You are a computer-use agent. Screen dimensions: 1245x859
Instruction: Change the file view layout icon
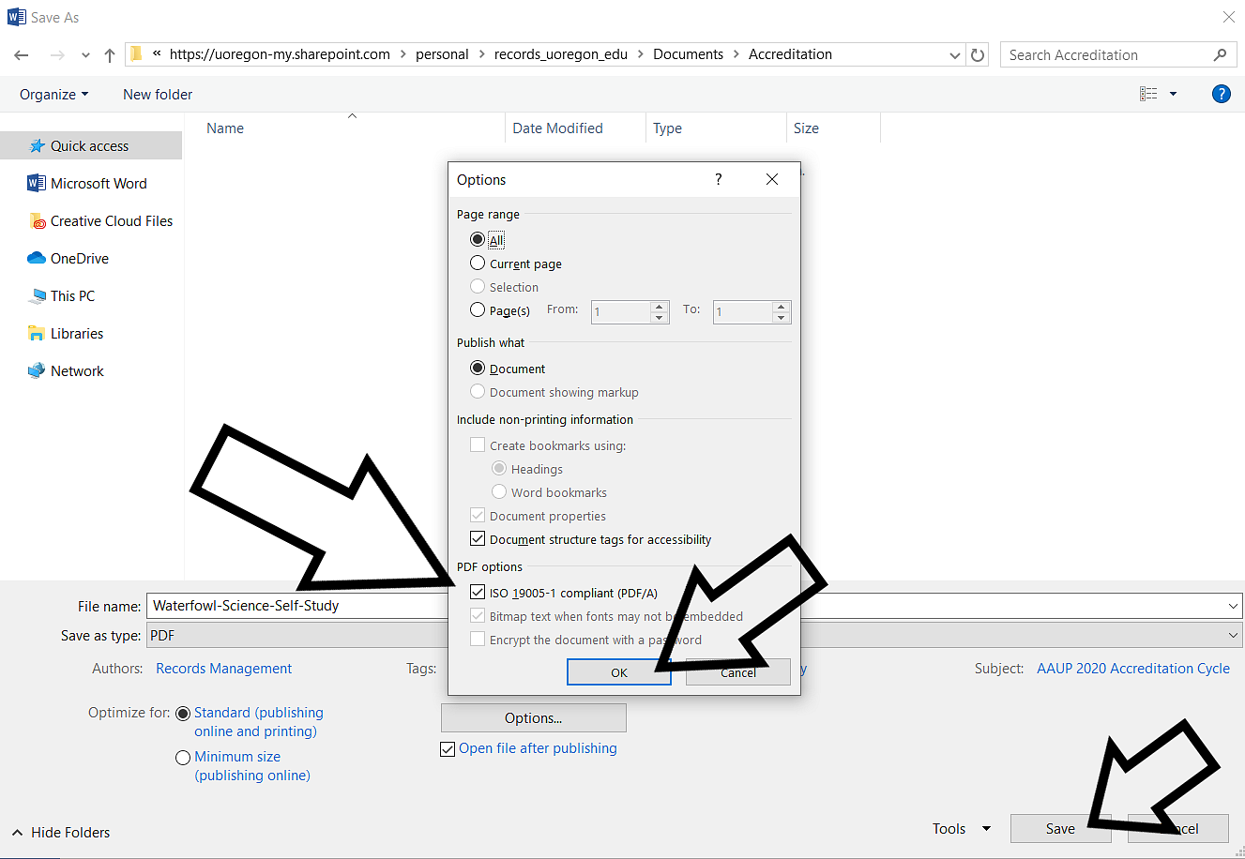tap(1148, 94)
